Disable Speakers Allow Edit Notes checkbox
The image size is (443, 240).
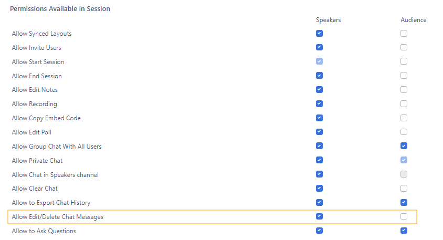tap(319, 90)
